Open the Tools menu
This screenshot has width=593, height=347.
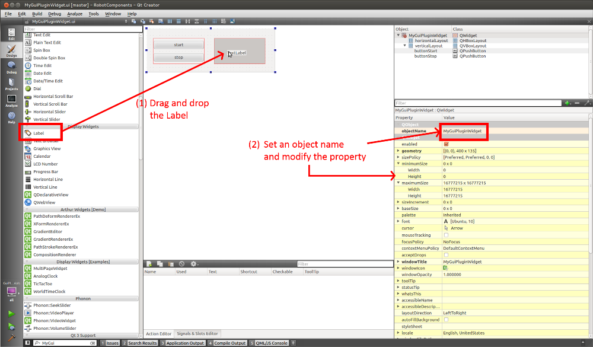(94, 14)
